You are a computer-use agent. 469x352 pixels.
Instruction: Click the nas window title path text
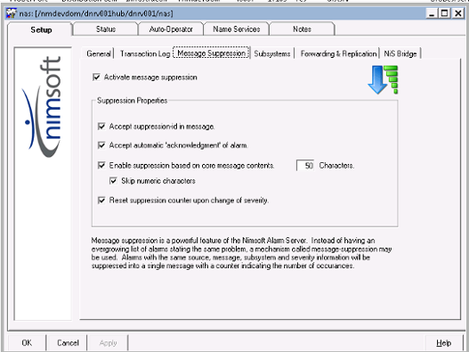(x=96, y=13)
